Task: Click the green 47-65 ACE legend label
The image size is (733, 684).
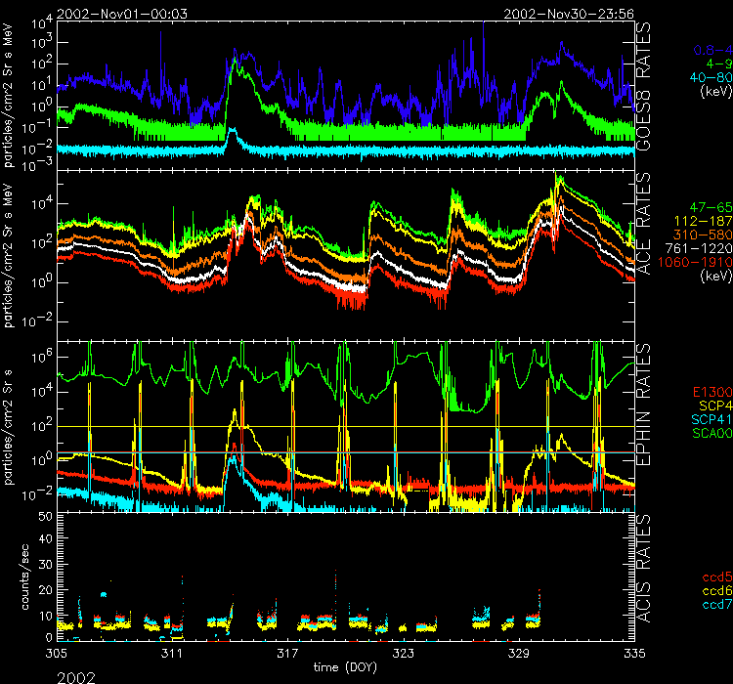Action: coord(710,209)
